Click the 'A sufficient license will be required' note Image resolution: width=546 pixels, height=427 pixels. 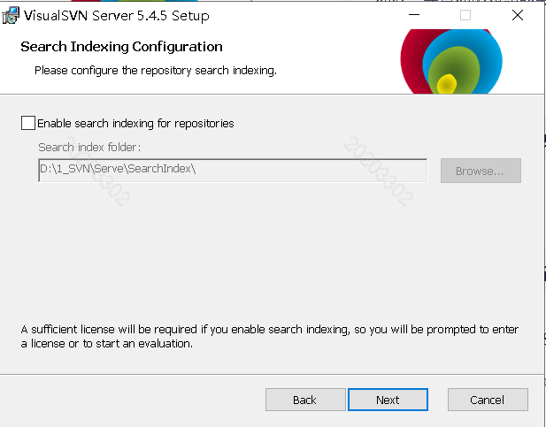click(270, 336)
